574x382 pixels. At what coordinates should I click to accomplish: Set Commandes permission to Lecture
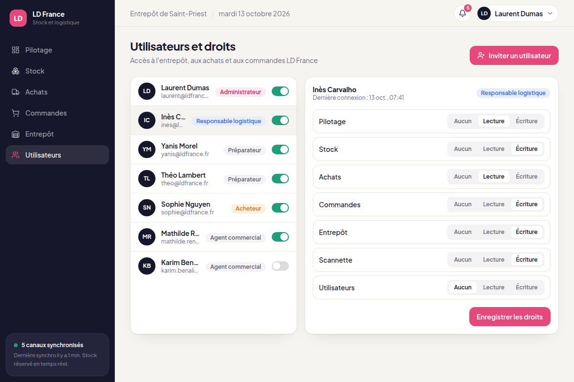tap(494, 204)
